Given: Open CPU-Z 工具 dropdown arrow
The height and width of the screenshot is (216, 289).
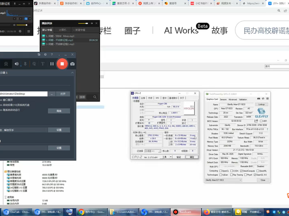Looking at the screenshot, I should pos(171,157).
